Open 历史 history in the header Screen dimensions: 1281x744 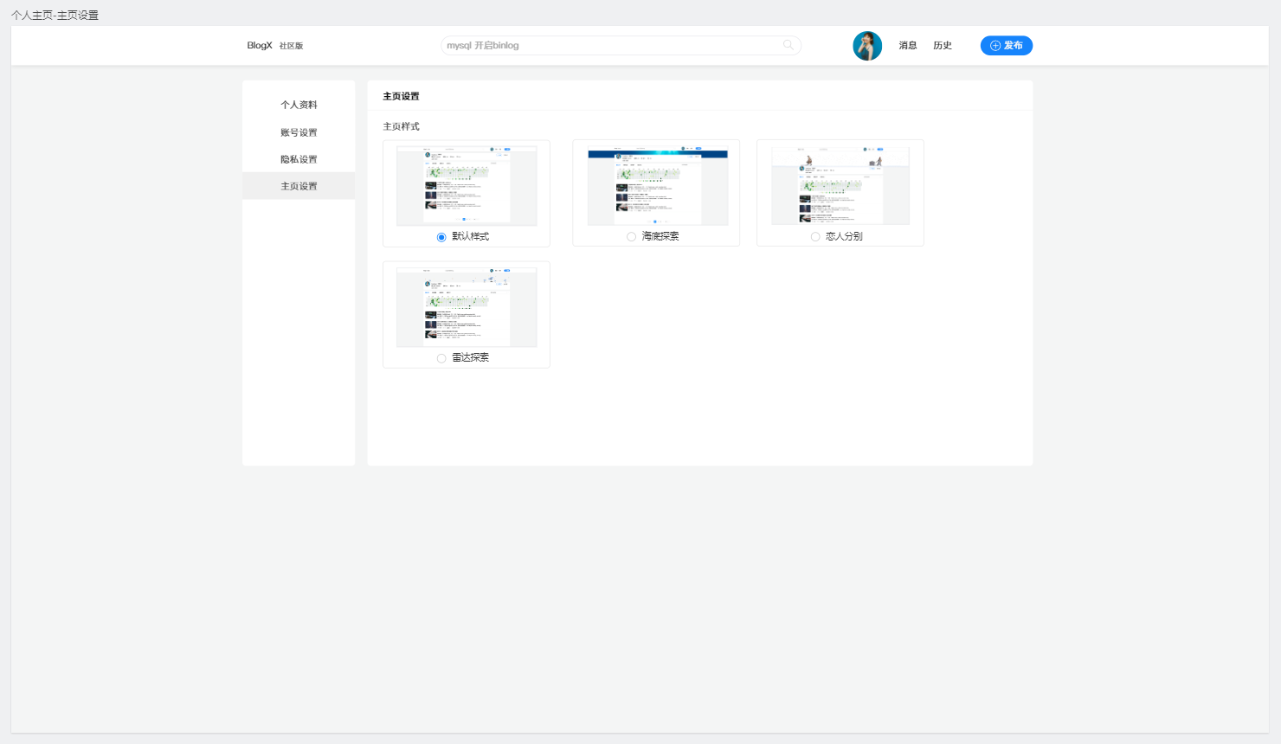click(x=942, y=46)
